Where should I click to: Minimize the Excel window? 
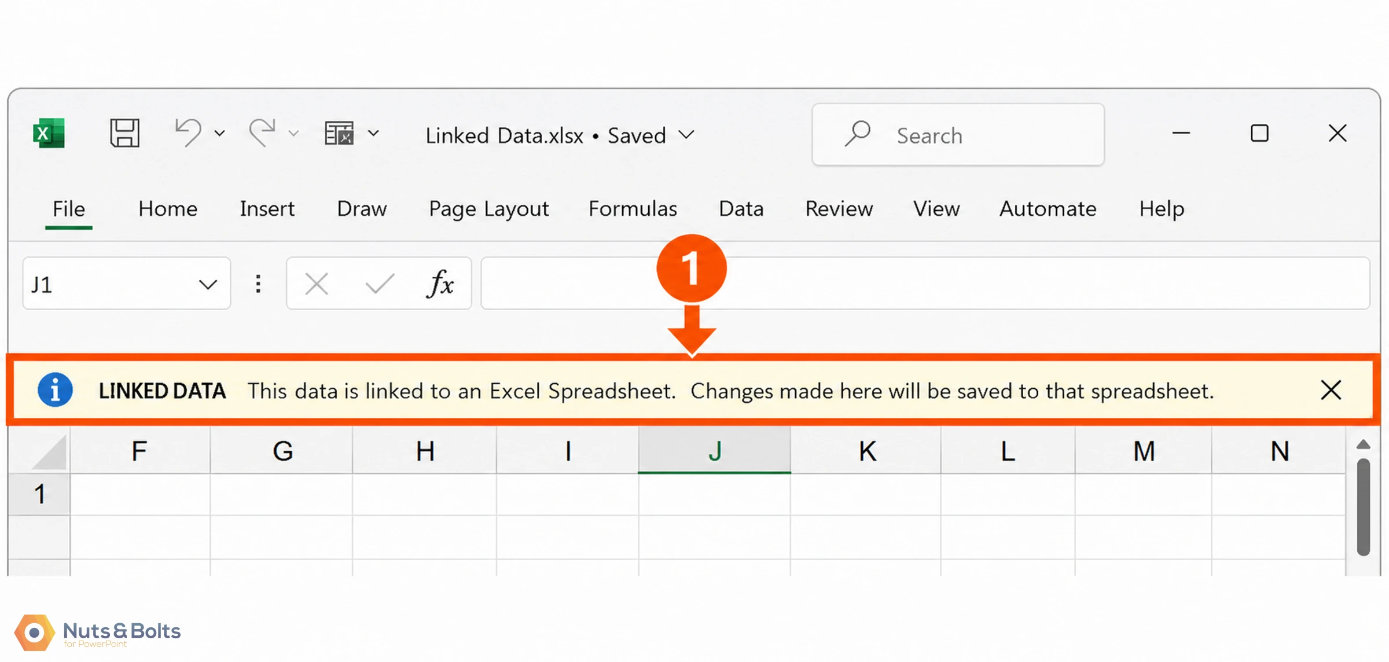[1181, 133]
